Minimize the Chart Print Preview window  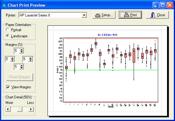pyautogui.click(x=156, y=5)
